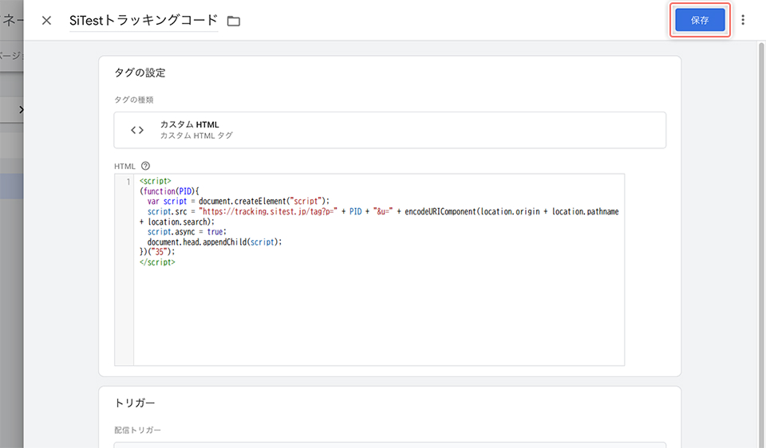Click the (function(PID){ line in code
This screenshot has width=766, height=448.
pos(169,191)
